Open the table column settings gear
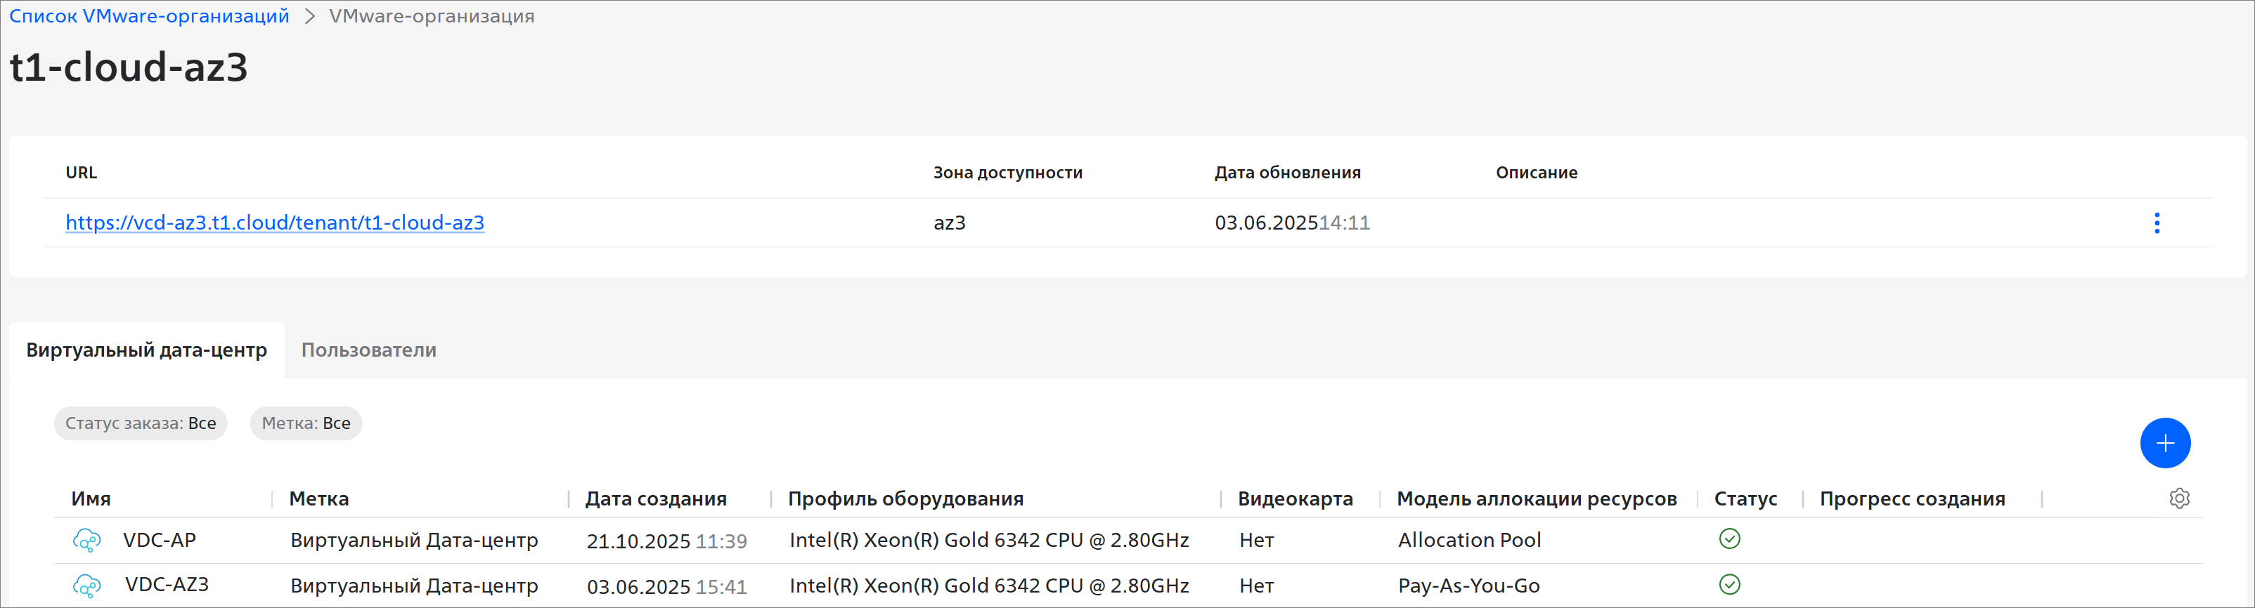 2179,498
